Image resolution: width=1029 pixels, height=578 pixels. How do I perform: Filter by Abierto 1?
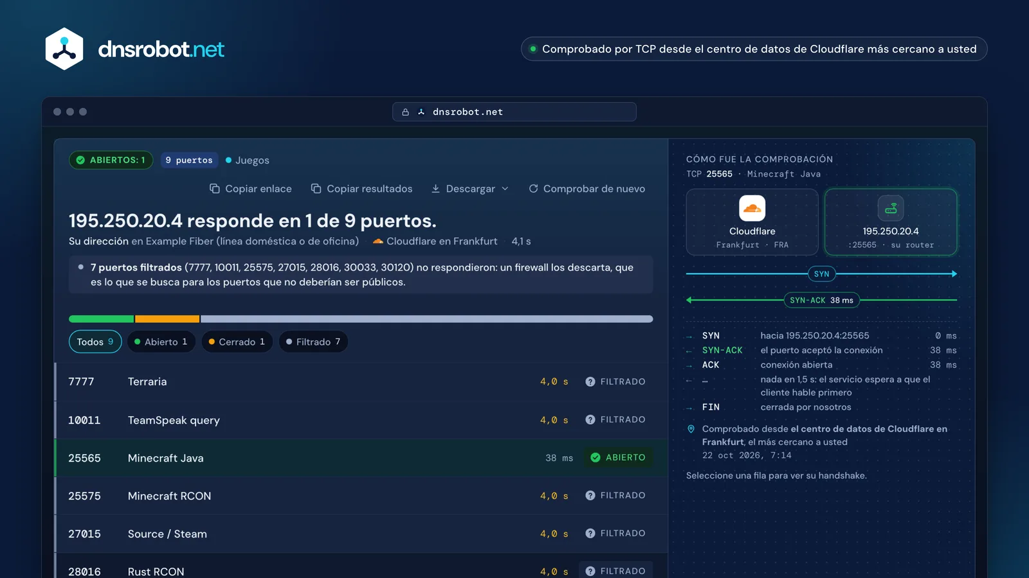(x=161, y=342)
